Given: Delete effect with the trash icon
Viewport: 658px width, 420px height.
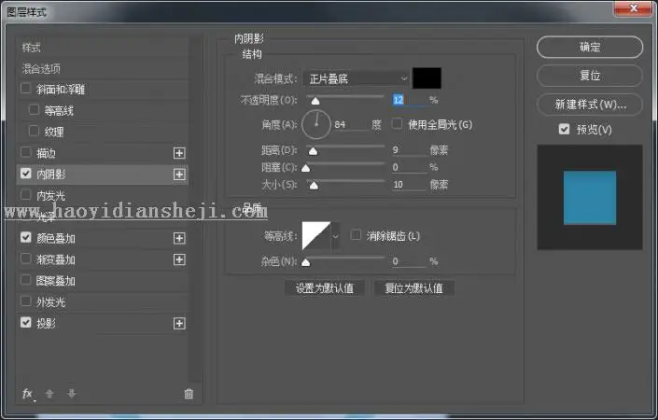Looking at the screenshot, I should [x=189, y=394].
